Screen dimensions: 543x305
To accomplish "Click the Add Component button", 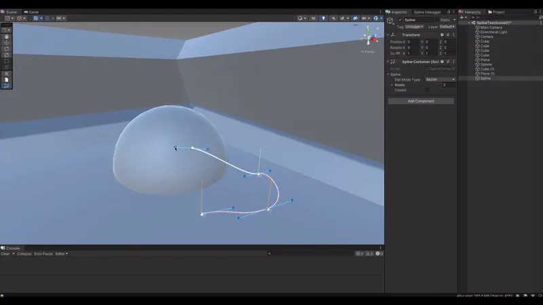I will coord(421,101).
